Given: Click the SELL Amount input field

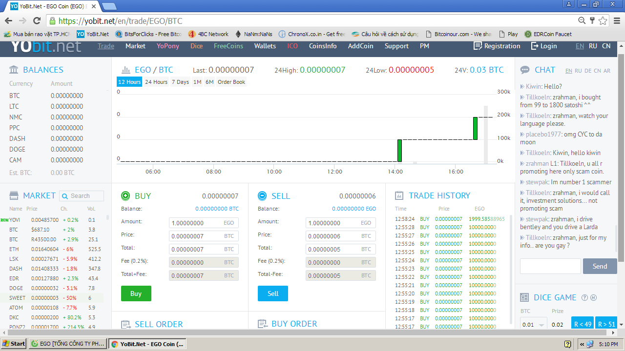Looking at the screenshot, I should (341, 223).
